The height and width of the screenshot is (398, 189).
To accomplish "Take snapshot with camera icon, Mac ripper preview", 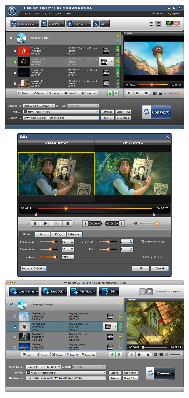I will click(156, 355).
